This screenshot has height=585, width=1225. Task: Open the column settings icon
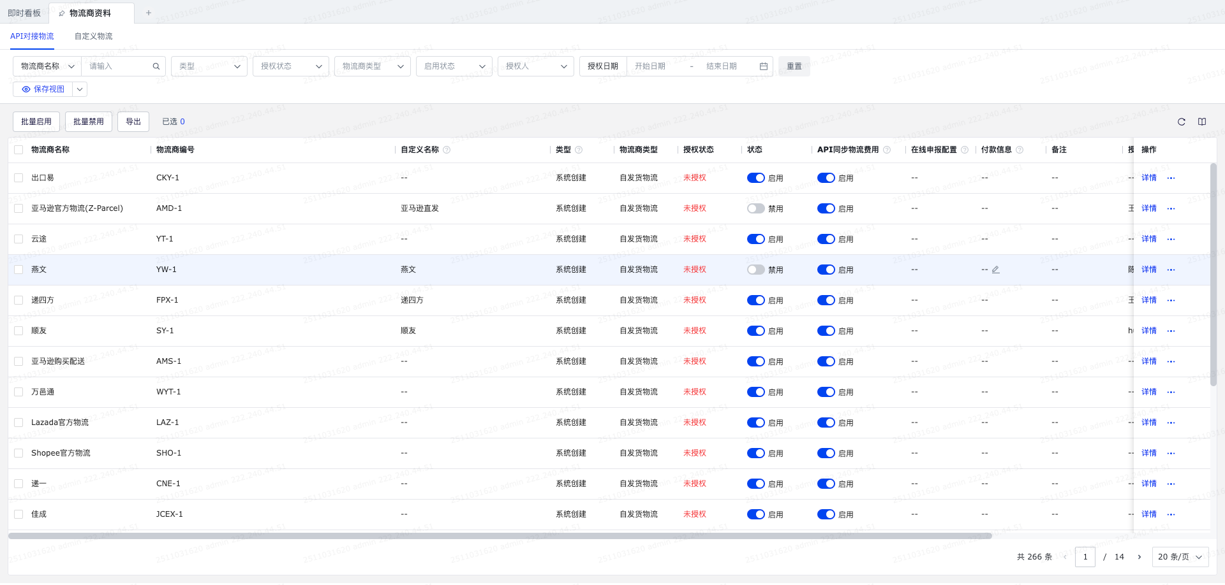[1202, 122]
